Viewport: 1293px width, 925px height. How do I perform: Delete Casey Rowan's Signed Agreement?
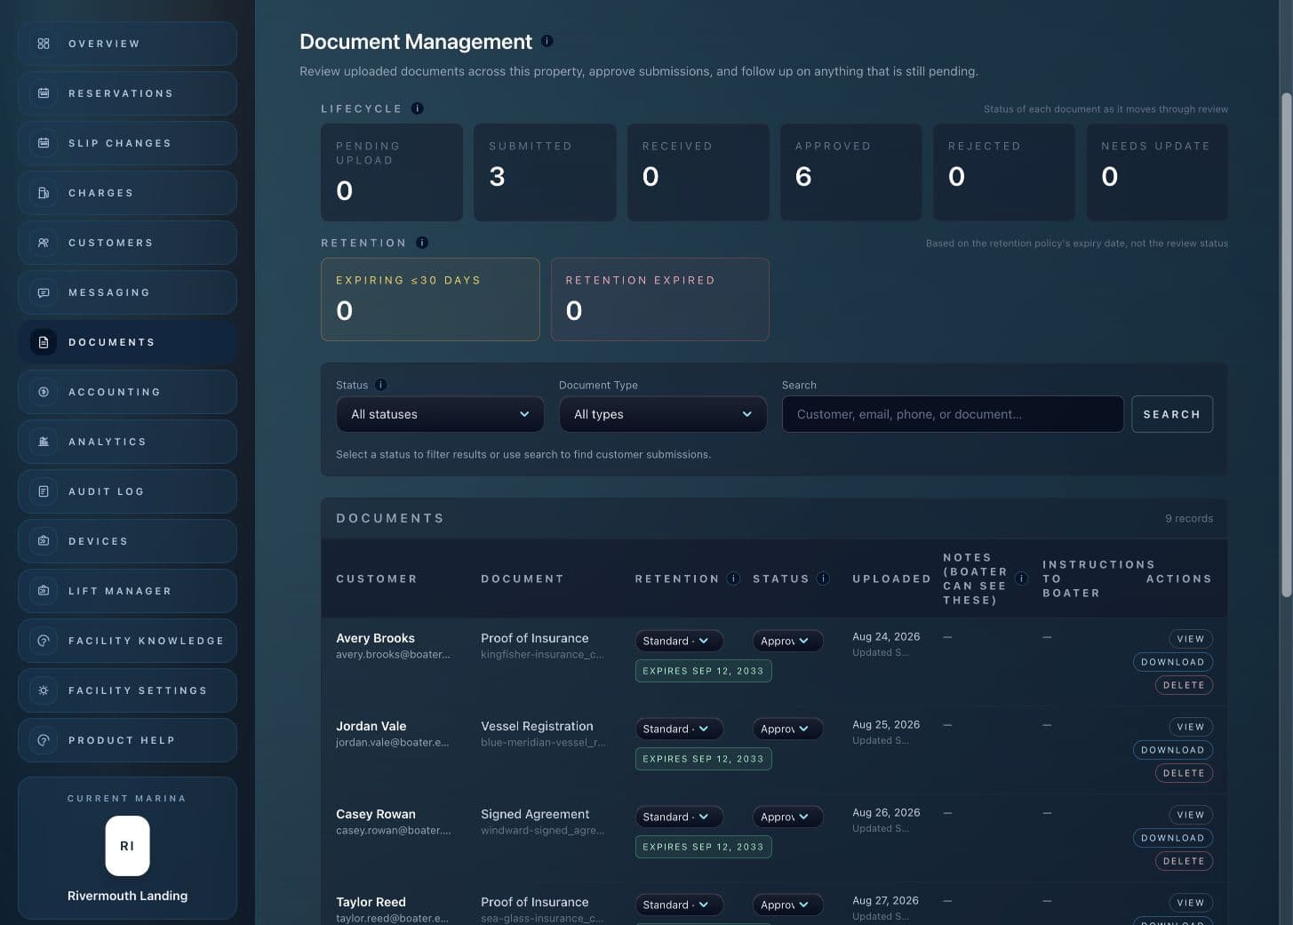coord(1184,861)
